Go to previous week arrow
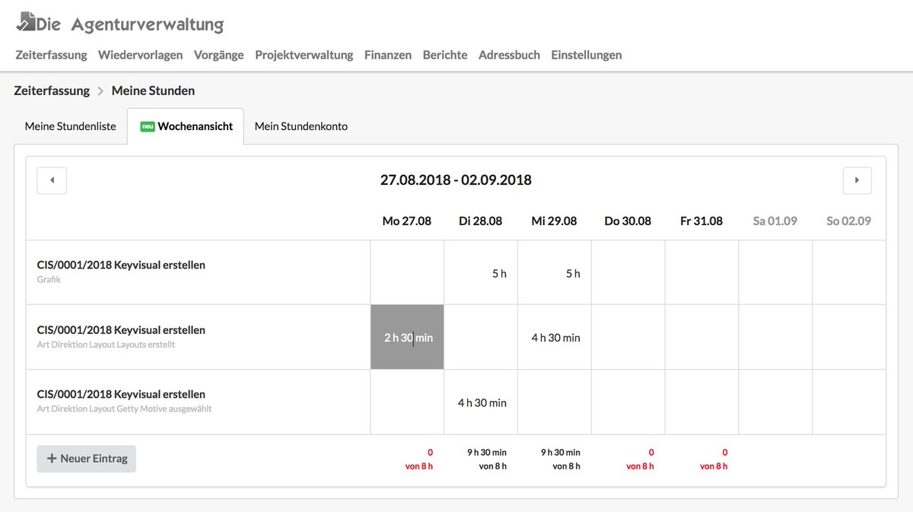This screenshot has width=913, height=512. [x=52, y=180]
